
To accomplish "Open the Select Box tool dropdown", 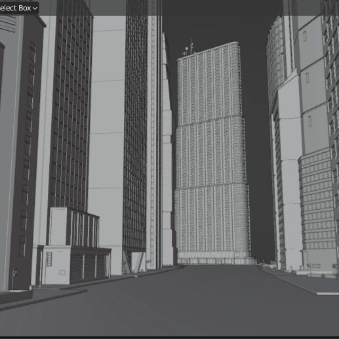I will pos(18,8).
